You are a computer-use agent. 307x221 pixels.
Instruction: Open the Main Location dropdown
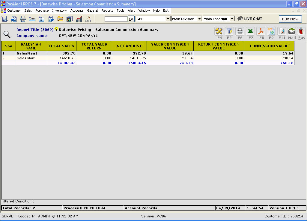[x=232, y=19]
